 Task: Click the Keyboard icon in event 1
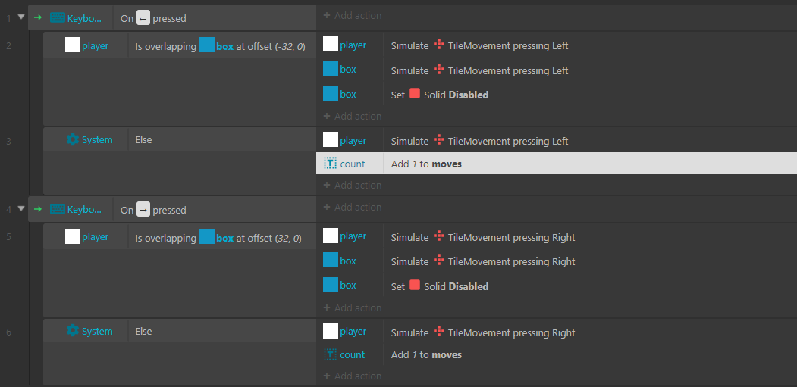57,18
